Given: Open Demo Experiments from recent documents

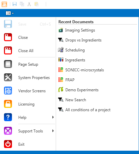Looking at the screenshot, I should click(78, 90).
